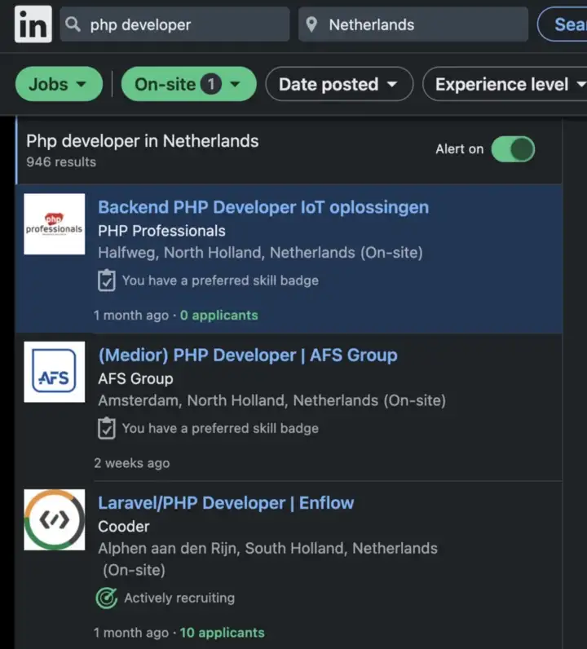
Task: Click the 0 applicants text
Action: 219,316
